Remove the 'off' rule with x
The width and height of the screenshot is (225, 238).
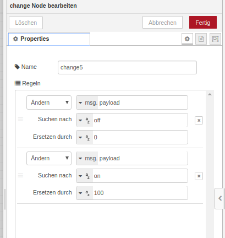click(x=199, y=121)
